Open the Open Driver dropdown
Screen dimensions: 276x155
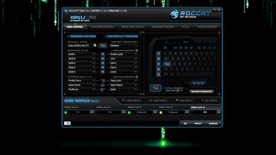click(82, 85)
